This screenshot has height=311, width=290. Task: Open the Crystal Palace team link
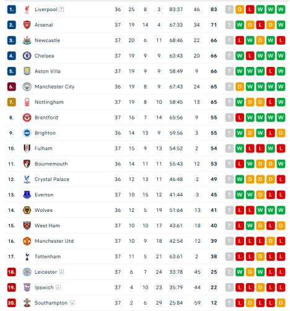52,179
